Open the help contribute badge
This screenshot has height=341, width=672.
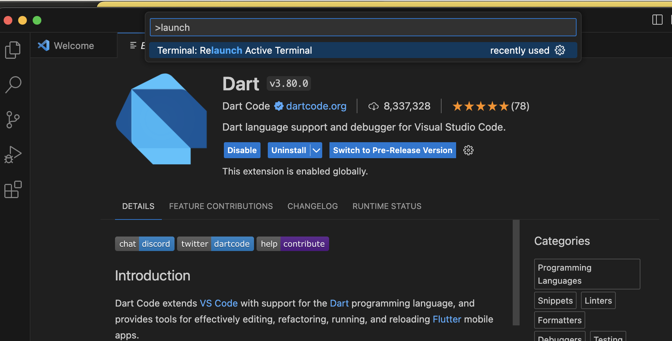[293, 244]
